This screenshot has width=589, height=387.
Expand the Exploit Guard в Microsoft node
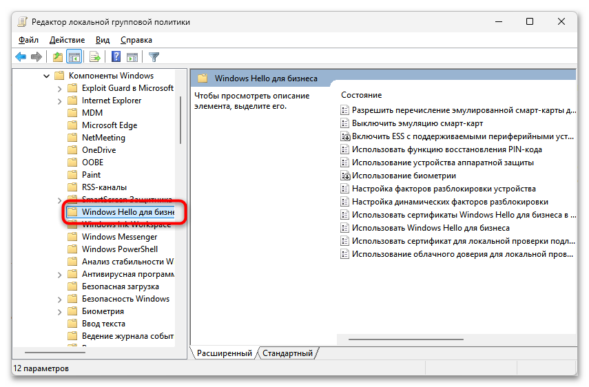coord(59,89)
